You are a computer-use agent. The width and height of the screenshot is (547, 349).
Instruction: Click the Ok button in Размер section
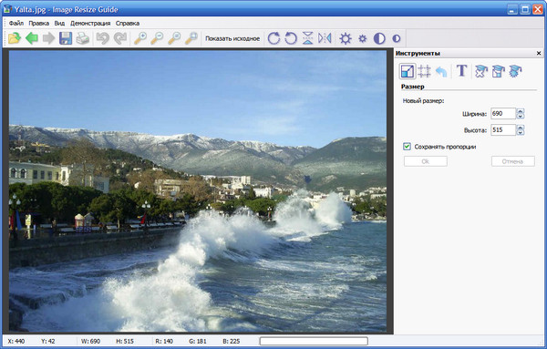point(425,161)
